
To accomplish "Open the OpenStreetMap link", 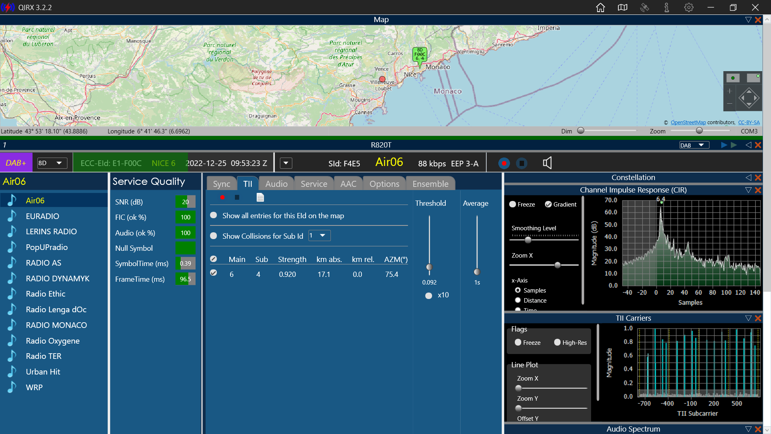I will click(x=688, y=123).
